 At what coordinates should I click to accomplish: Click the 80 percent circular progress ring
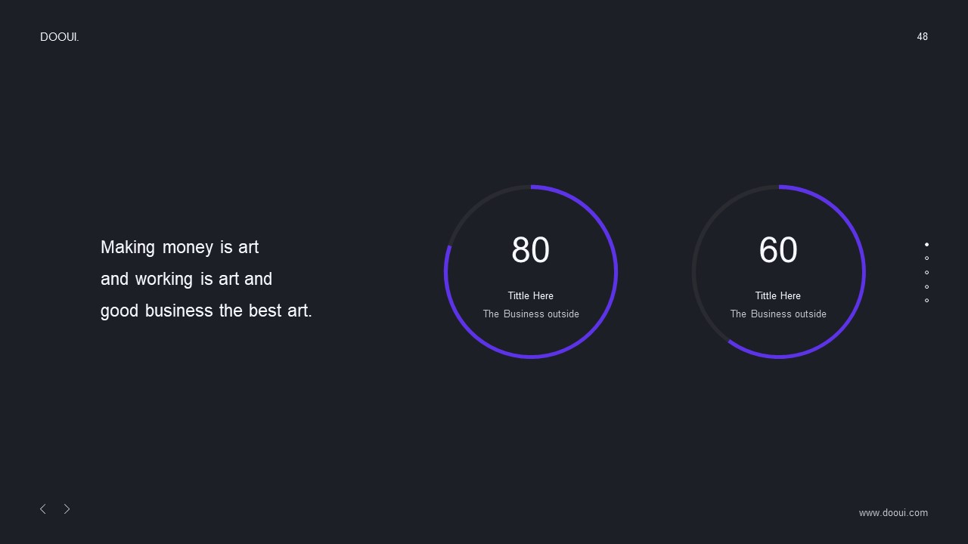point(531,271)
